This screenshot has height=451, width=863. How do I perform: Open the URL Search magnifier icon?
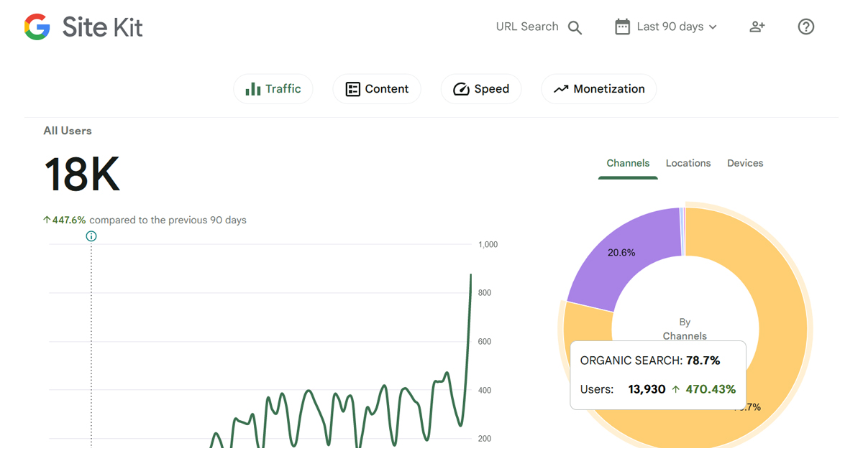[x=575, y=27]
